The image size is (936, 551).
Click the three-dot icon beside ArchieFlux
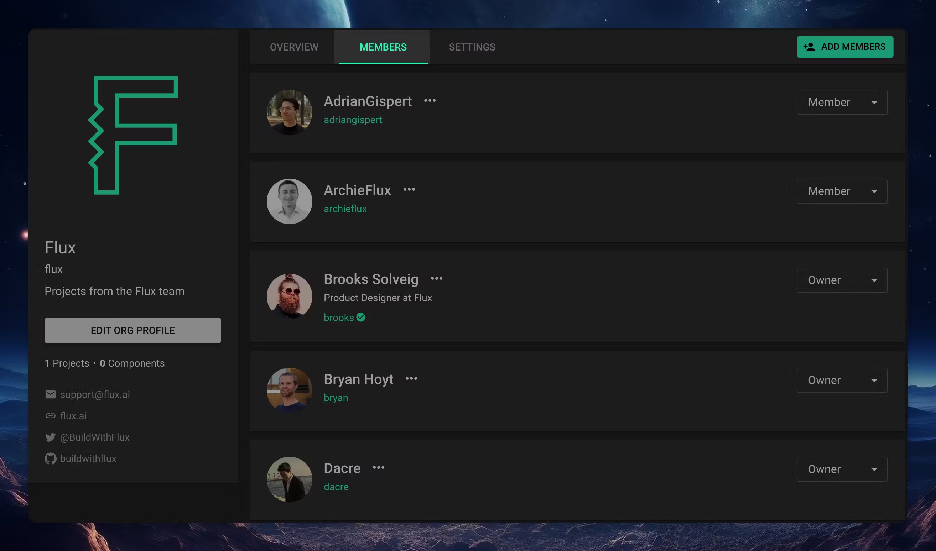[x=409, y=190]
